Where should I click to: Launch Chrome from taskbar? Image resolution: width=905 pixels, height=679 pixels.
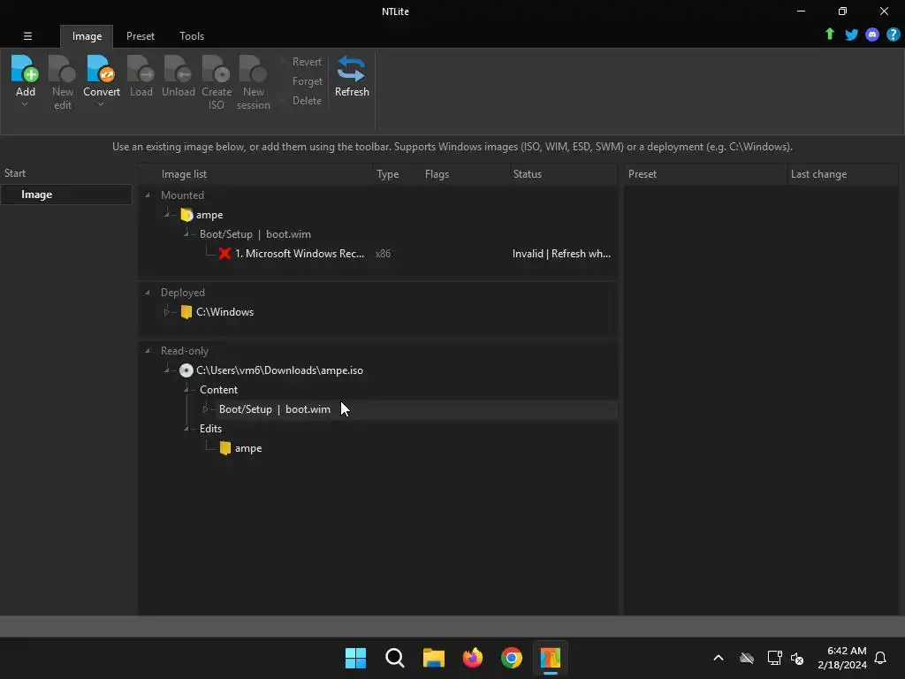point(512,658)
